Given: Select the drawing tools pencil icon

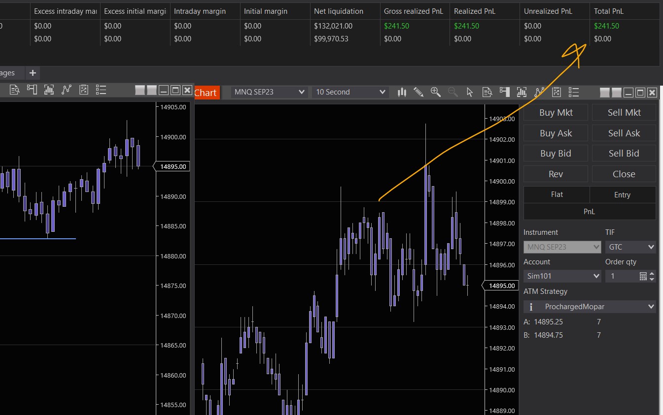Looking at the screenshot, I should pyautogui.click(x=419, y=92).
